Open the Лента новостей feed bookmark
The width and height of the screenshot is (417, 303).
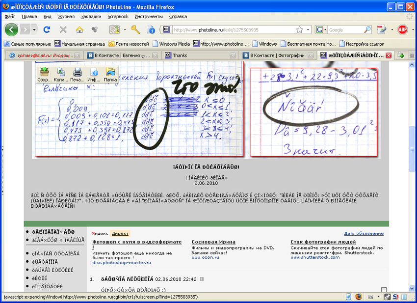pos(129,44)
